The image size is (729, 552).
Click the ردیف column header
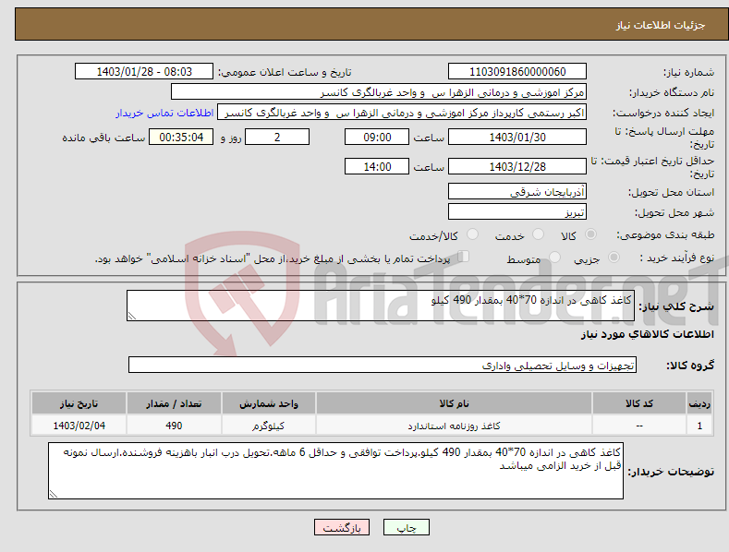[x=699, y=403]
